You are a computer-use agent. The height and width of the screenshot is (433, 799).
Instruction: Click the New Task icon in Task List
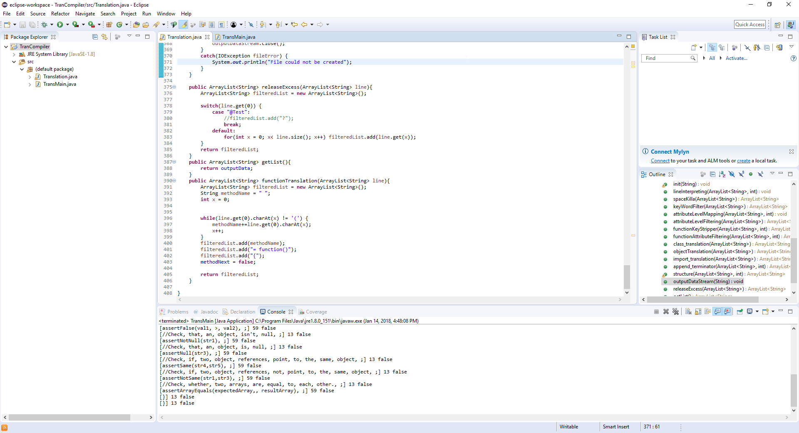click(694, 47)
